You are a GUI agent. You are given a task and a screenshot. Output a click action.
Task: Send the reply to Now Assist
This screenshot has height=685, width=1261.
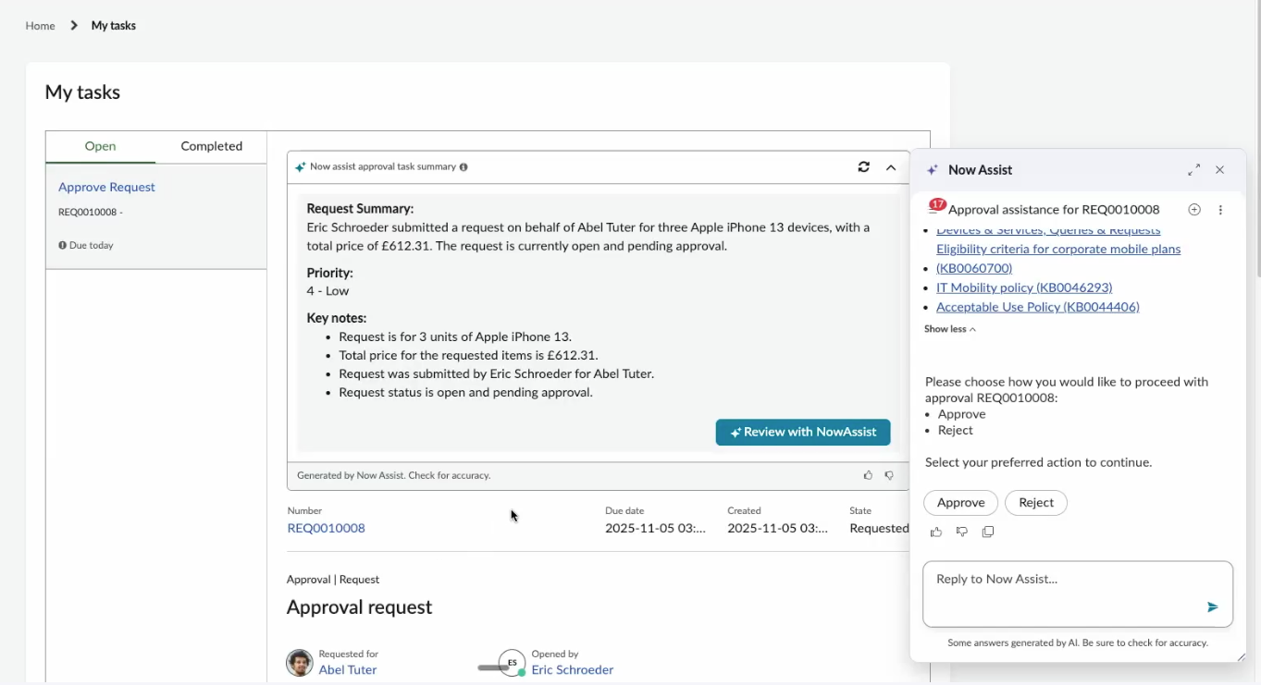(1212, 607)
